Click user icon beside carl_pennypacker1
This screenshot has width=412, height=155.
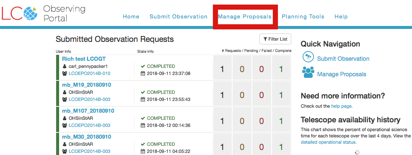point(65,66)
